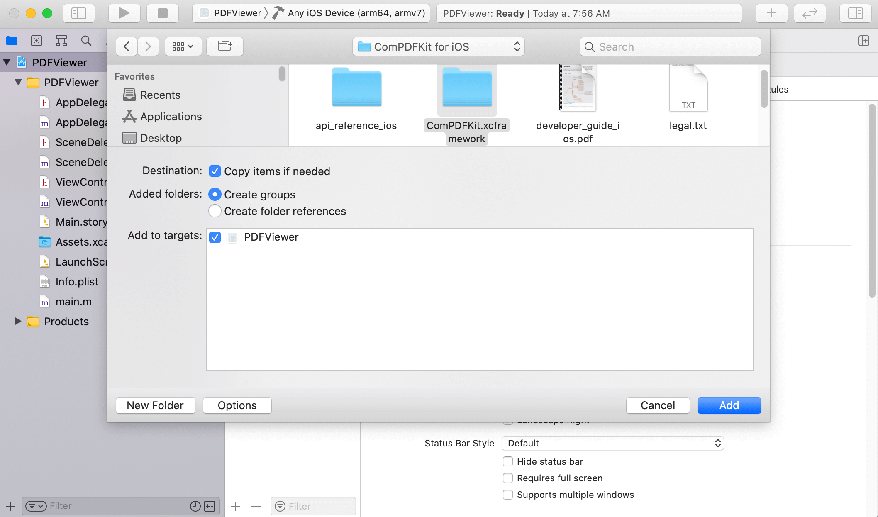Open SceneDelegate implementation file
This screenshot has width=878, height=517.
point(73,162)
